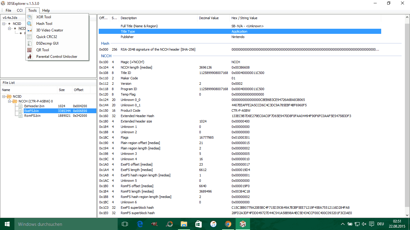Click the DSDecmp GUI zip-file icon
410x230 pixels.
click(29, 43)
